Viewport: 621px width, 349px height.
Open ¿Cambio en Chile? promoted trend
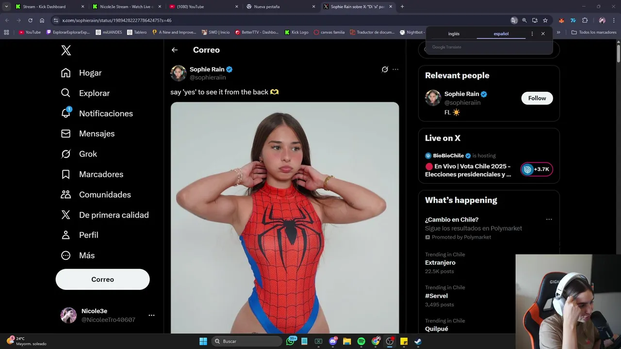[x=452, y=220]
